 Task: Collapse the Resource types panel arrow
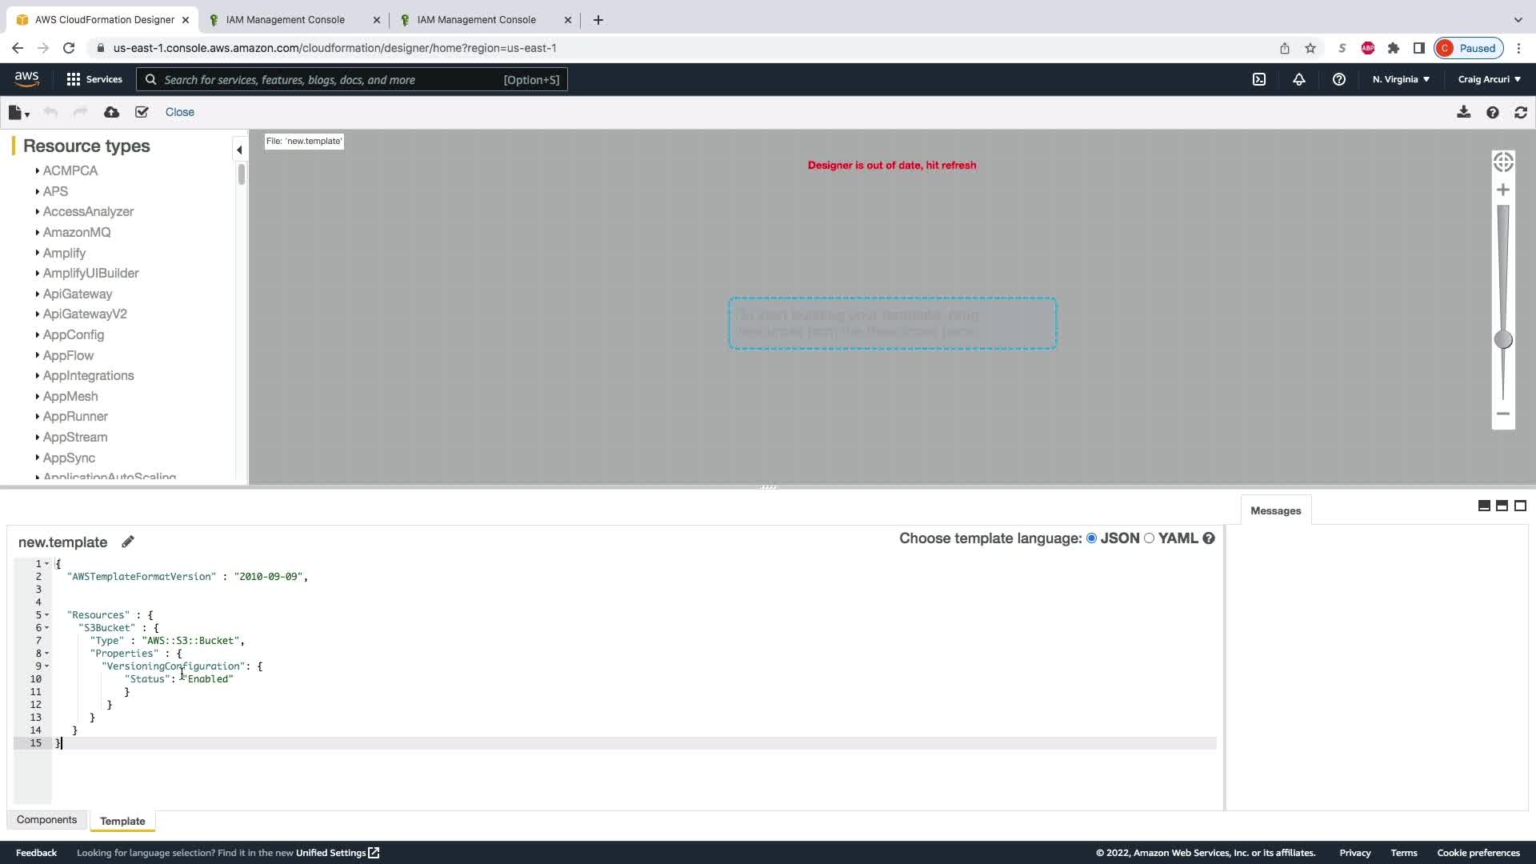[239, 150]
